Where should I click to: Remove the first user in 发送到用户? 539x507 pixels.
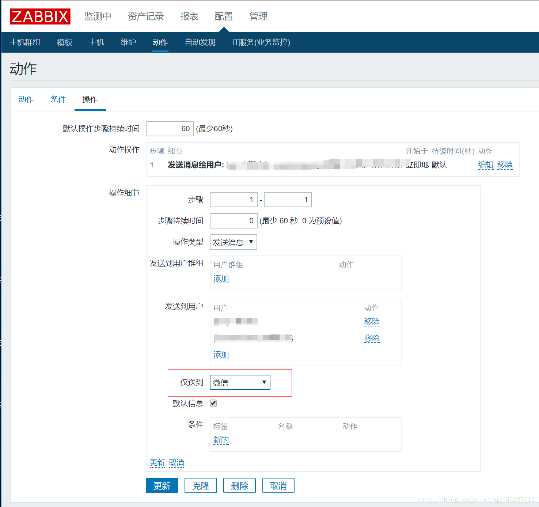[x=372, y=322]
